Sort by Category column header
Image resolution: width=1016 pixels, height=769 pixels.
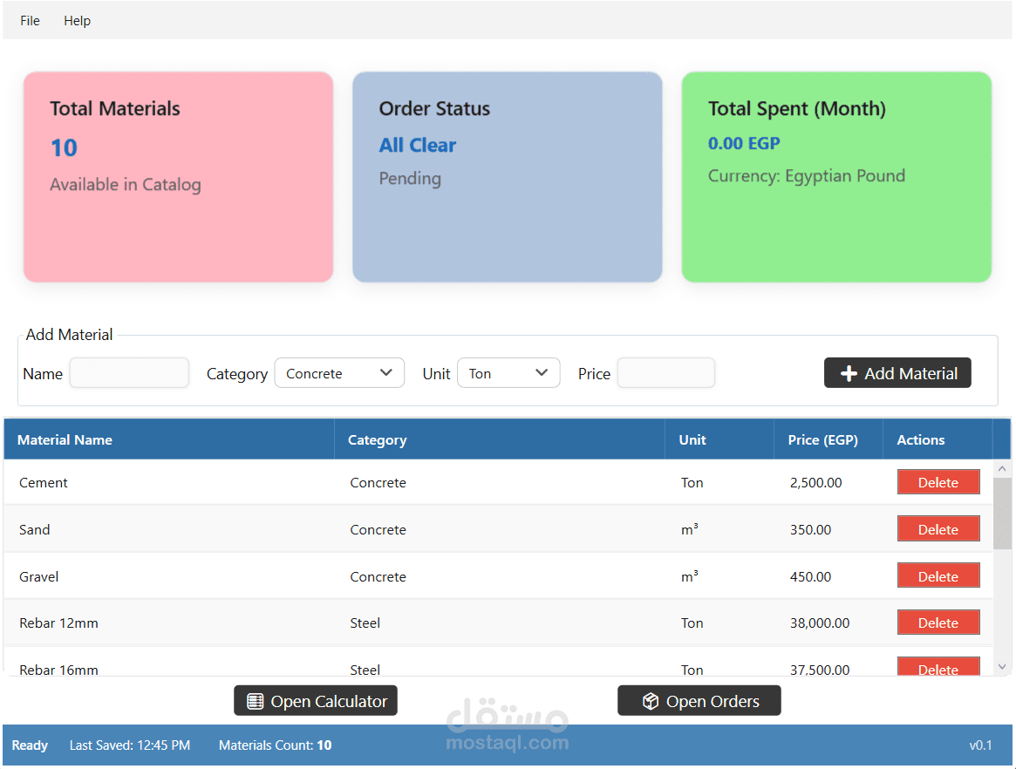tap(500, 440)
